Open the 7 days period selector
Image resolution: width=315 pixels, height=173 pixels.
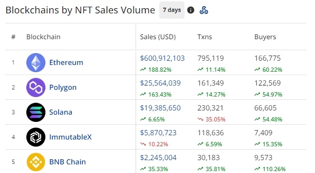(x=172, y=10)
